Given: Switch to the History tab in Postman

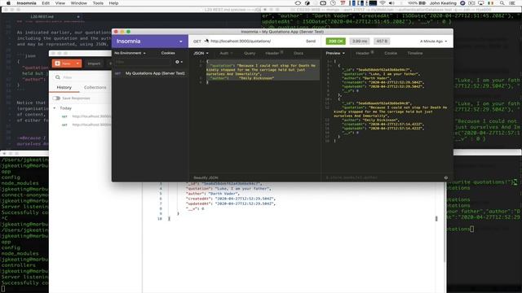Looking at the screenshot, I should [64, 87].
